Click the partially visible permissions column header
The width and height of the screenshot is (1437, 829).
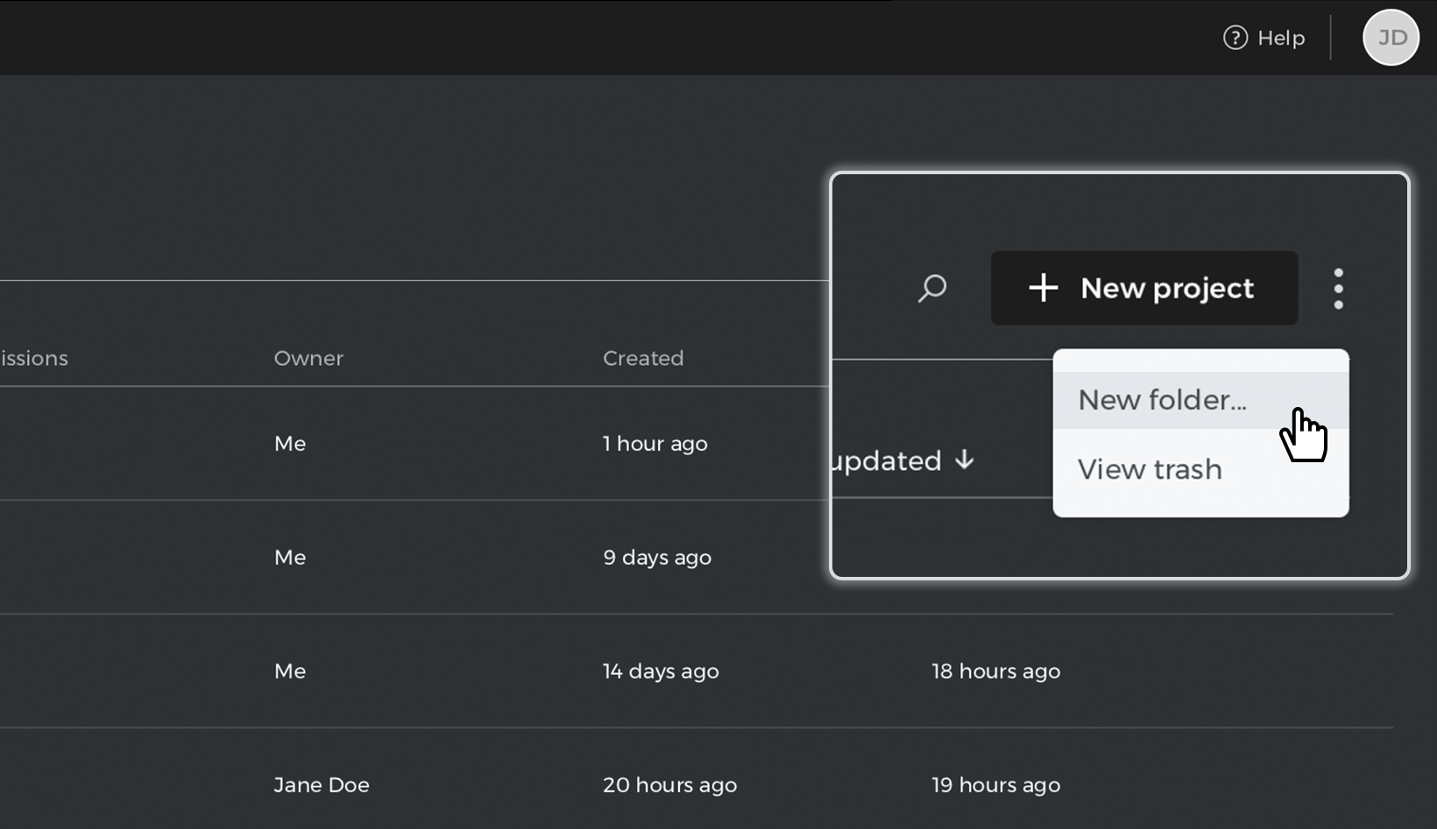[x=34, y=358]
